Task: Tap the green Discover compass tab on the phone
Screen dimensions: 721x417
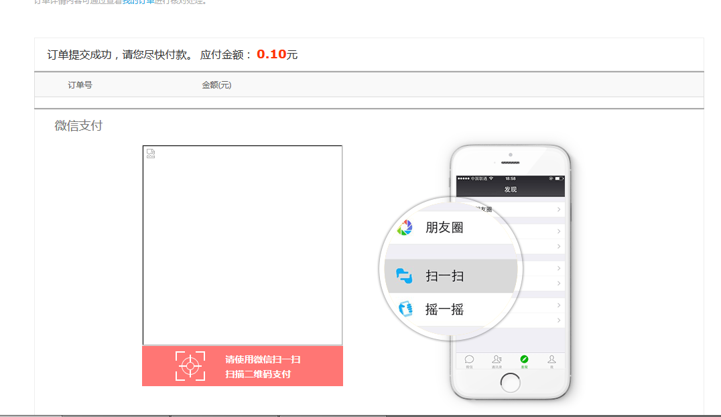Action: coord(524,361)
